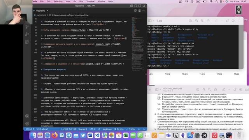
Task: Select the report.md editor tab
Action: point(40,10)
